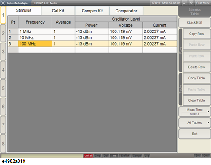
Task: Click the Power column header
Action: tap(92, 25)
